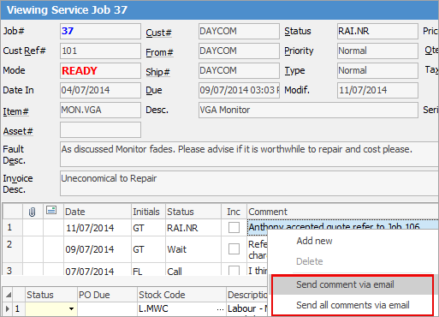This screenshot has width=439, height=317.
Task: Click the Cust Ref# field showing 101
Action: [x=100, y=51]
